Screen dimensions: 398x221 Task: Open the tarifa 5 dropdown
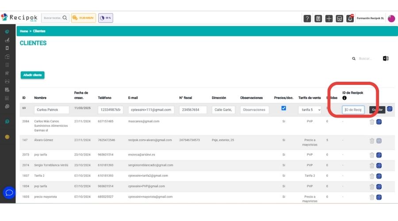point(310,110)
